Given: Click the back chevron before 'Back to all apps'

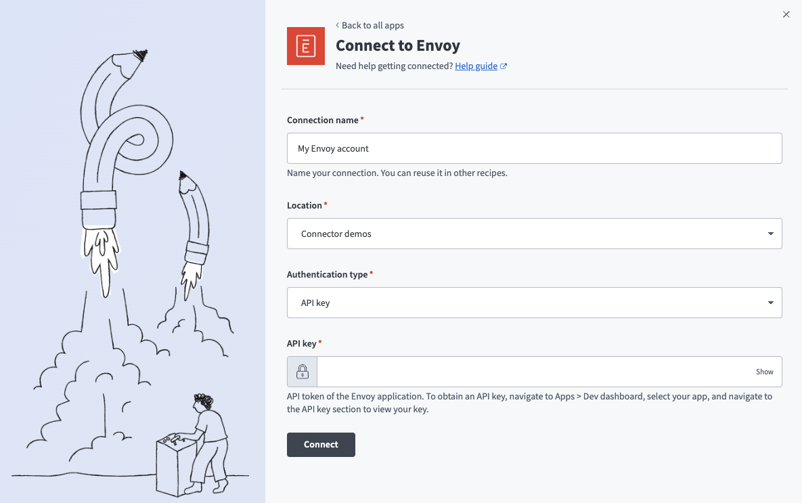Looking at the screenshot, I should pyautogui.click(x=337, y=25).
